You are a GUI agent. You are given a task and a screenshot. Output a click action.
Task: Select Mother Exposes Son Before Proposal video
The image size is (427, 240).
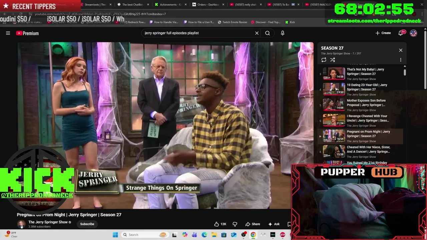pyautogui.click(x=361, y=105)
